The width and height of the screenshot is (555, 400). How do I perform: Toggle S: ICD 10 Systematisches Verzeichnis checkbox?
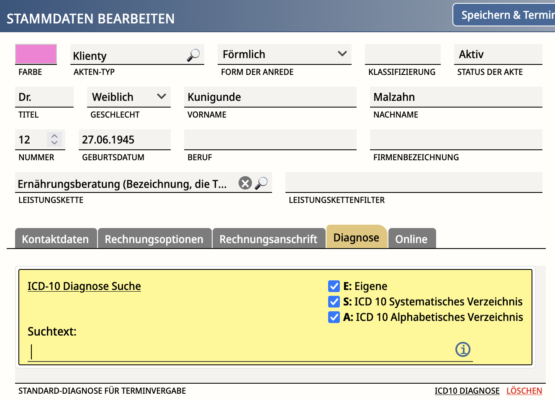coord(334,302)
